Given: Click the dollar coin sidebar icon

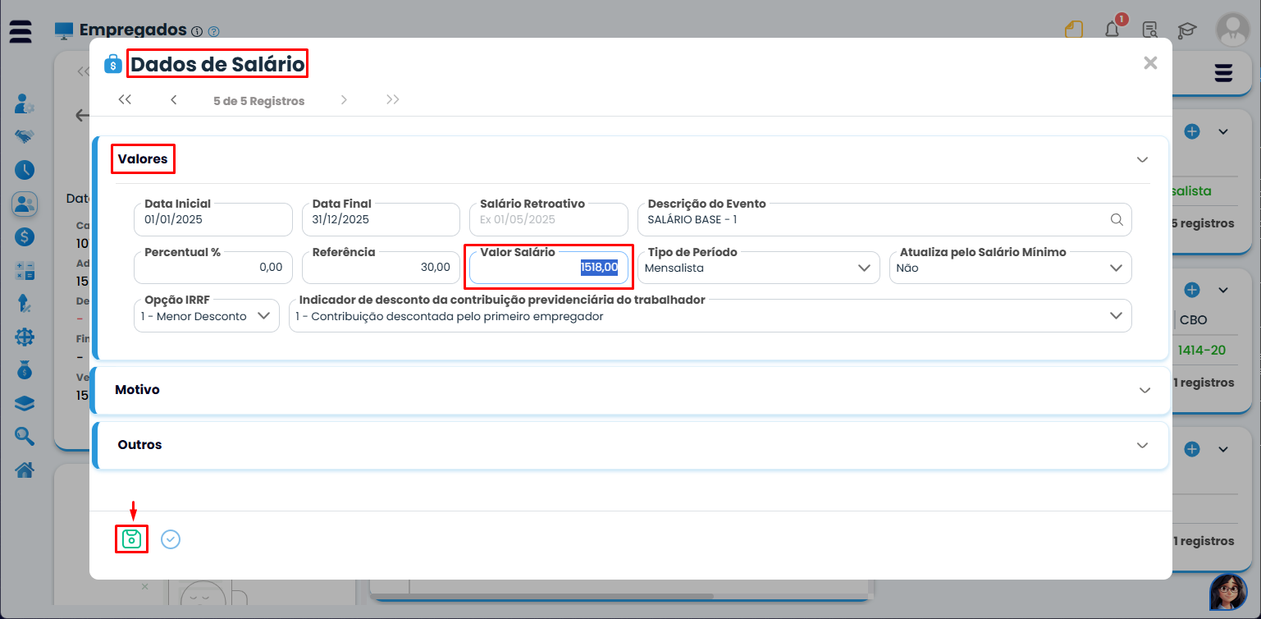Looking at the screenshot, I should [x=25, y=237].
